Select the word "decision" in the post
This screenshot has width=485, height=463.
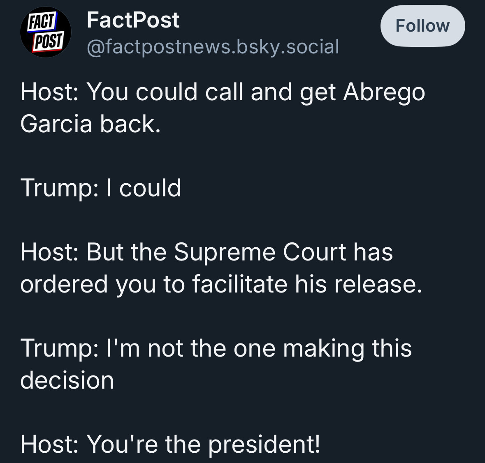67,380
